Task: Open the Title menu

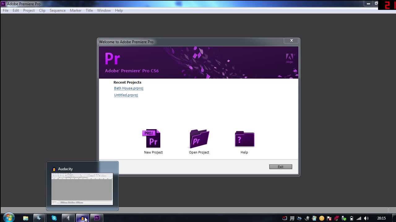Action: pos(89,10)
